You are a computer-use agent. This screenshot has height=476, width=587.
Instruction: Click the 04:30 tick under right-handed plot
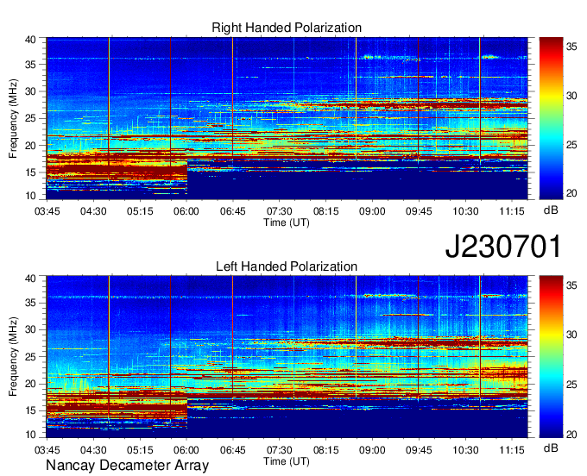pos(93,211)
